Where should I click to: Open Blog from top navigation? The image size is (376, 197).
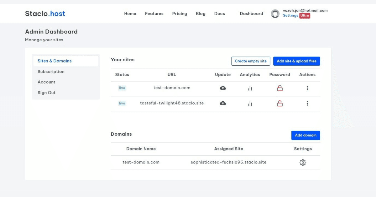click(x=201, y=13)
